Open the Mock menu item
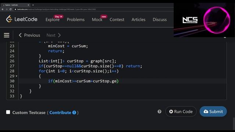The height and width of the screenshot is (132, 235). click(97, 19)
